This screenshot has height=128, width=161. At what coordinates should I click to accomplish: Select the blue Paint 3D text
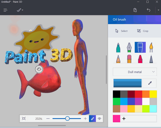25,57
